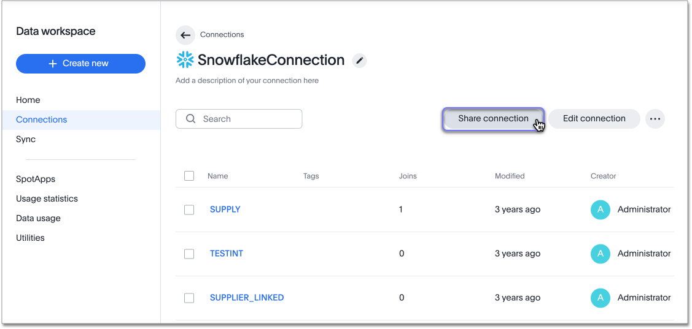Click the Edit connection button
Viewport: 692px width, 329px height.
(594, 119)
